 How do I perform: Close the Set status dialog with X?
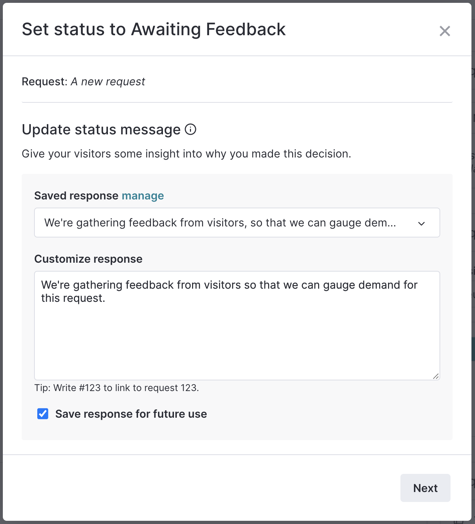444,31
